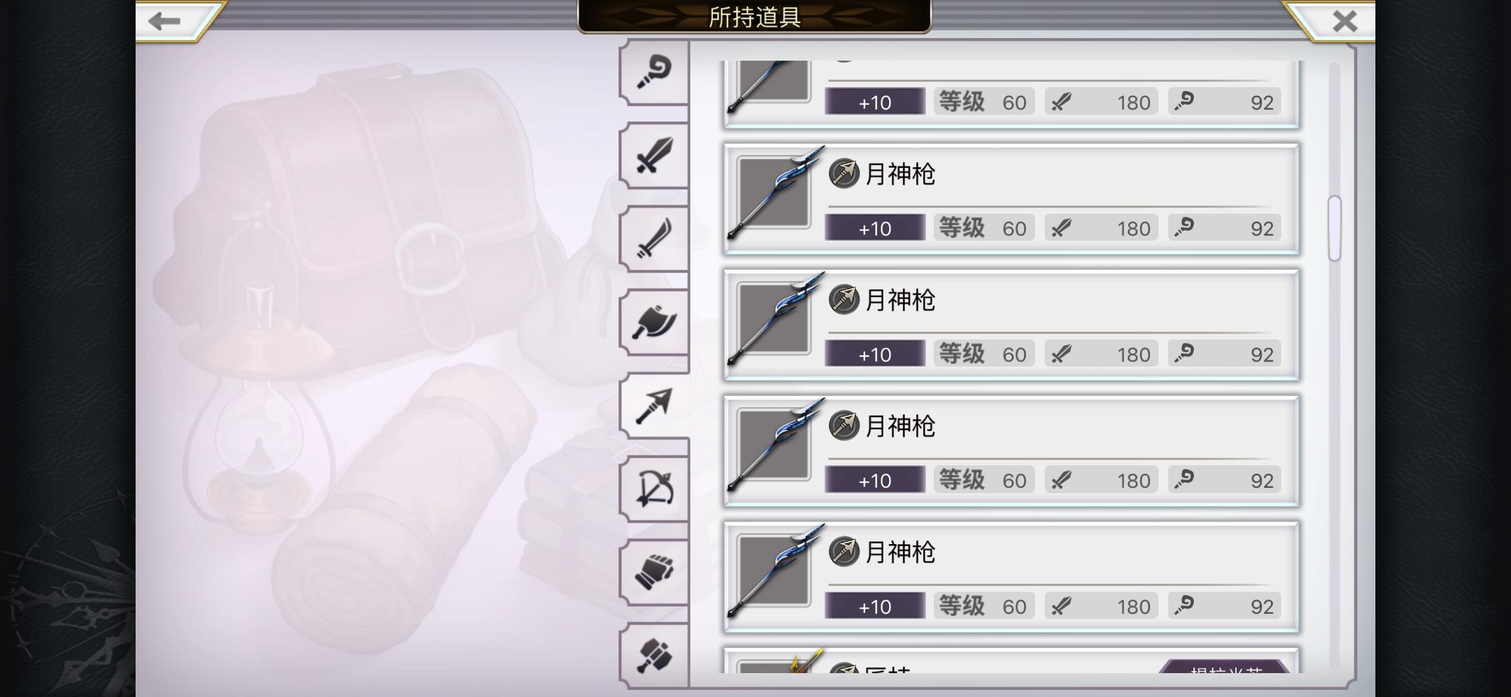Select the partially visible top spear entry
This screenshot has width=1511, height=697.
point(1011,94)
